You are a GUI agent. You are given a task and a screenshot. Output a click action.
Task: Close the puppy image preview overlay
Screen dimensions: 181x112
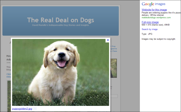click(x=108, y=40)
